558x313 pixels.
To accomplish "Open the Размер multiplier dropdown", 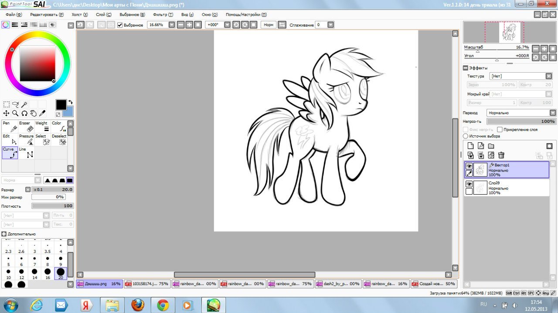I will point(28,189).
